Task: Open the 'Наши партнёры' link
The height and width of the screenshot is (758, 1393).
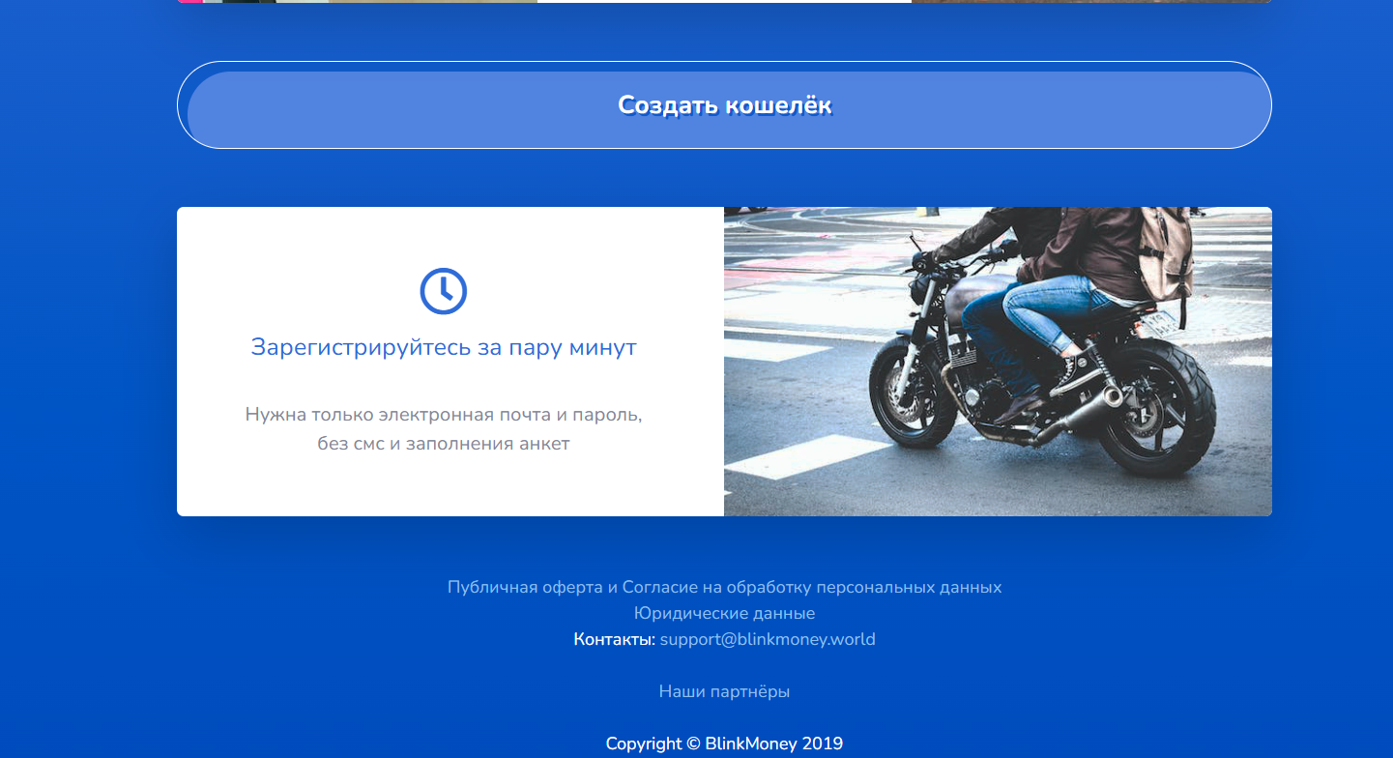Action: tap(724, 691)
